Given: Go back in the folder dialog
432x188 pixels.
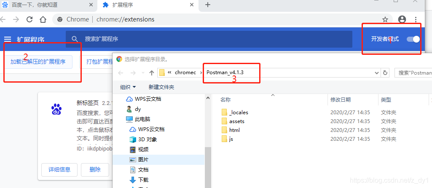Looking at the screenshot, I should point(121,73).
